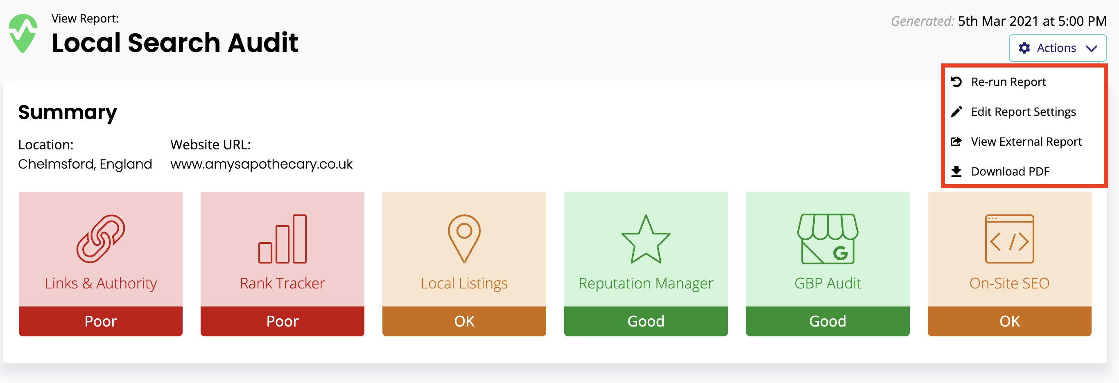Choose Edit Report Settings menu item

pos(1023,112)
